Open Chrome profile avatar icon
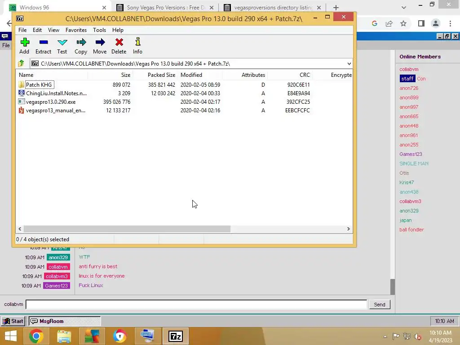The image size is (460, 345). point(436,23)
